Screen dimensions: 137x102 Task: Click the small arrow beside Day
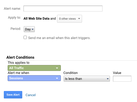tap(33, 29)
